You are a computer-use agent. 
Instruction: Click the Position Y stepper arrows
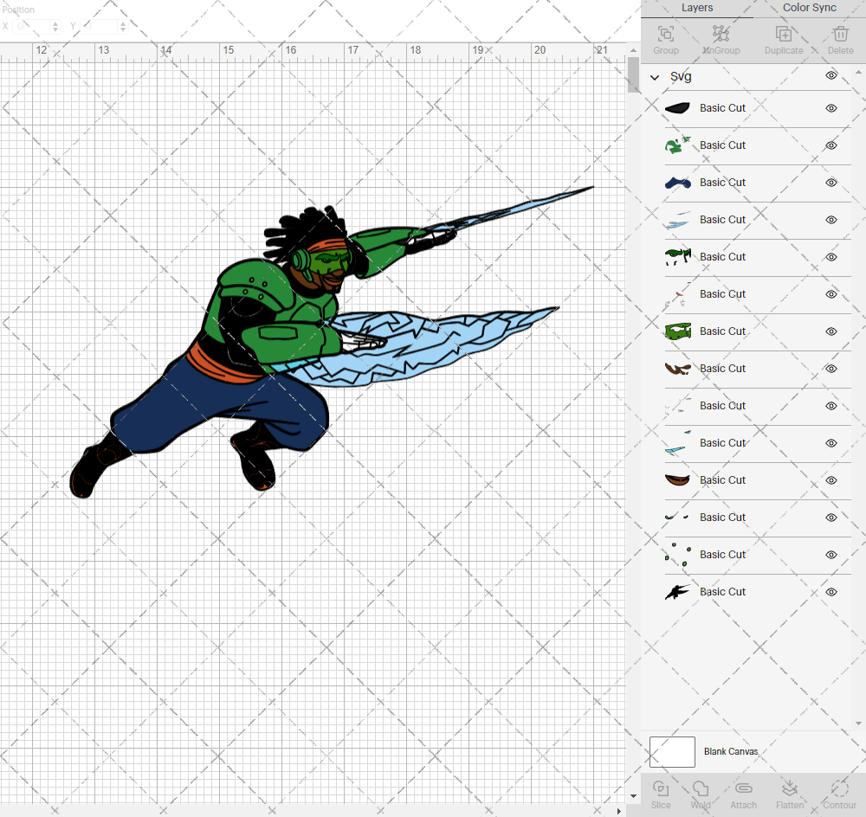coord(123,26)
